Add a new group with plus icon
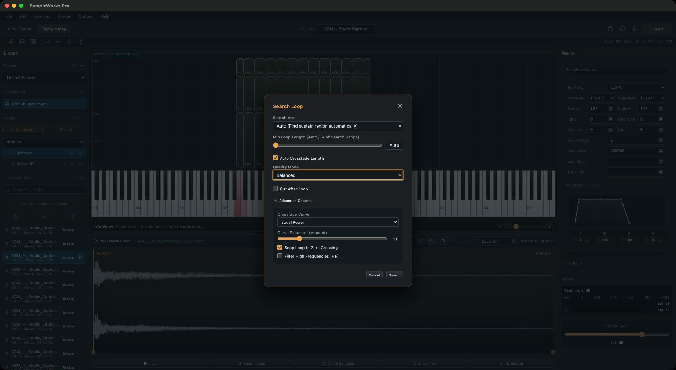The image size is (676, 370). pyautogui.click(x=82, y=118)
